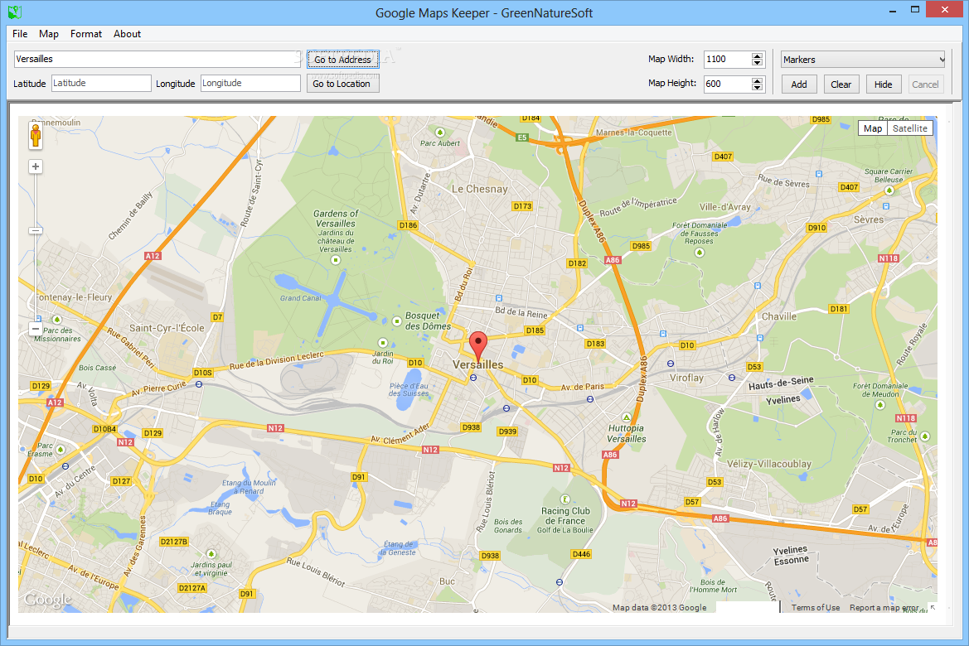969x646 pixels.
Task: Click the Gardens of Versailles park icon
Action: tap(337, 260)
